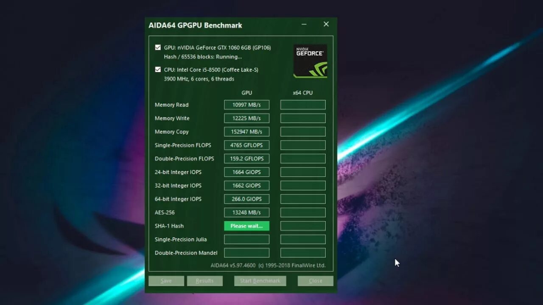543x305 pixels.
Task: Click the Single-Precision FLOPS row label
Action: tap(183, 145)
